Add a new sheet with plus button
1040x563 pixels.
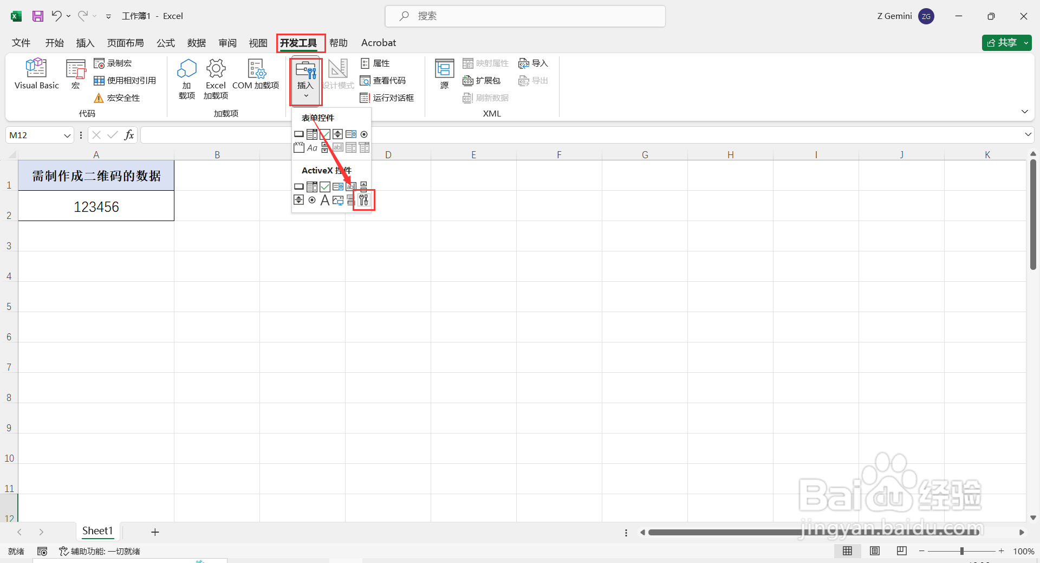click(x=155, y=532)
